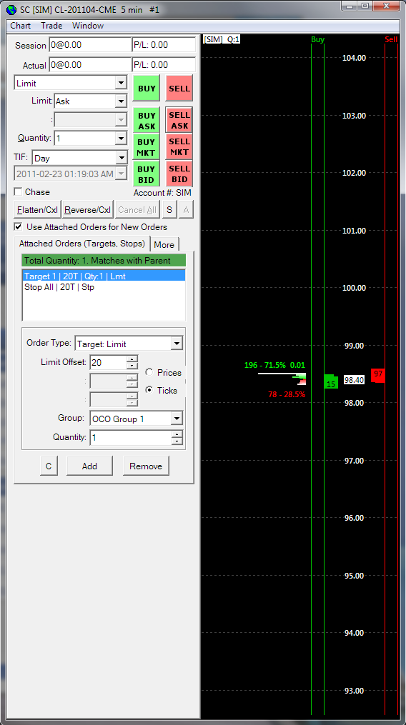The image size is (406, 725).
Task: Click the 104.00 price scale label
Action: [354, 58]
